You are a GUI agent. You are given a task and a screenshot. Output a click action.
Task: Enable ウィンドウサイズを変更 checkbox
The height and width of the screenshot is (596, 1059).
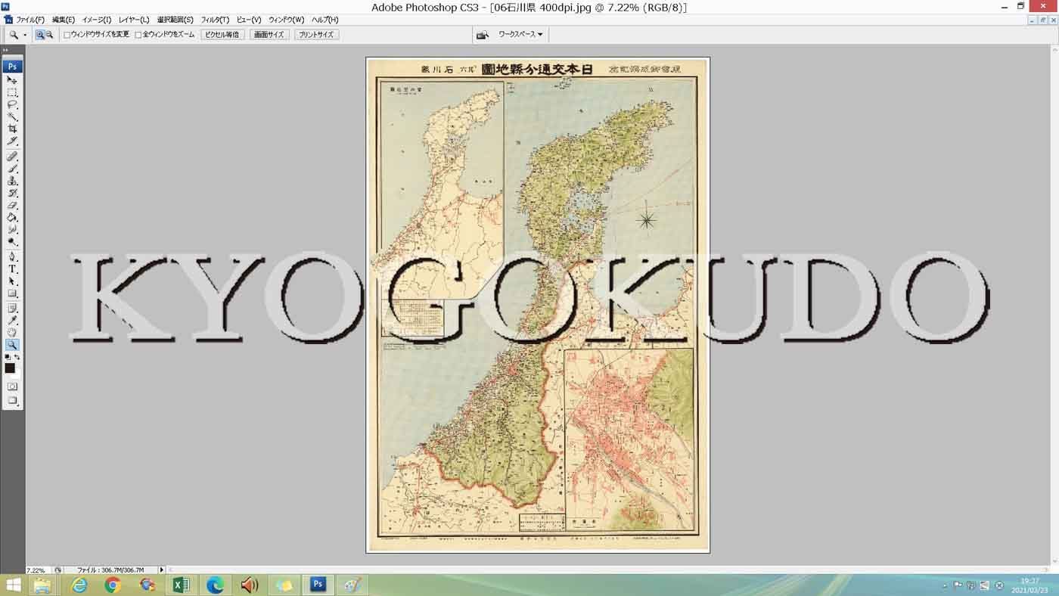coord(67,35)
